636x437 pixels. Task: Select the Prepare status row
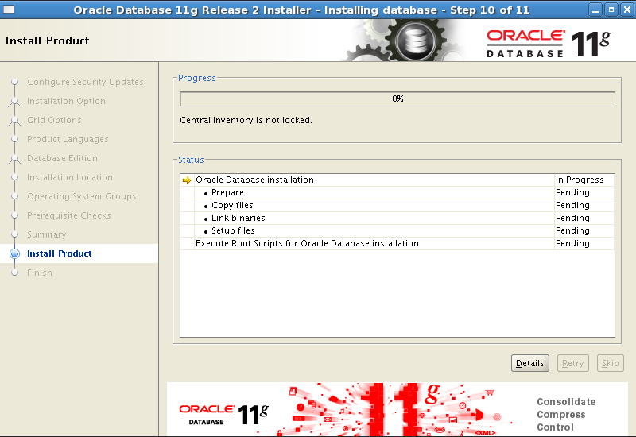click(397, 192)
